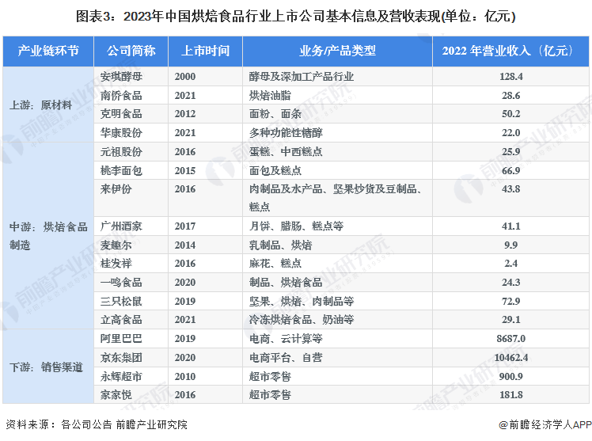Click the chart title 图表3 heading

(x=296, y=15)
